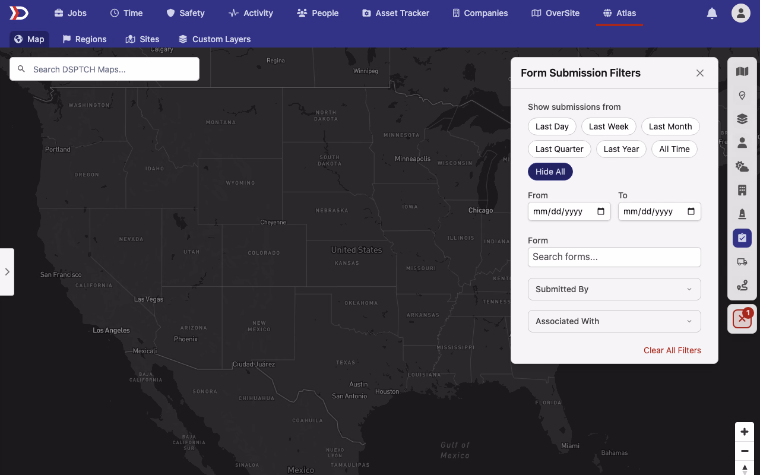Open the Companies section
The height and width of the screenshot is (475, 760).
click(480, 13)
